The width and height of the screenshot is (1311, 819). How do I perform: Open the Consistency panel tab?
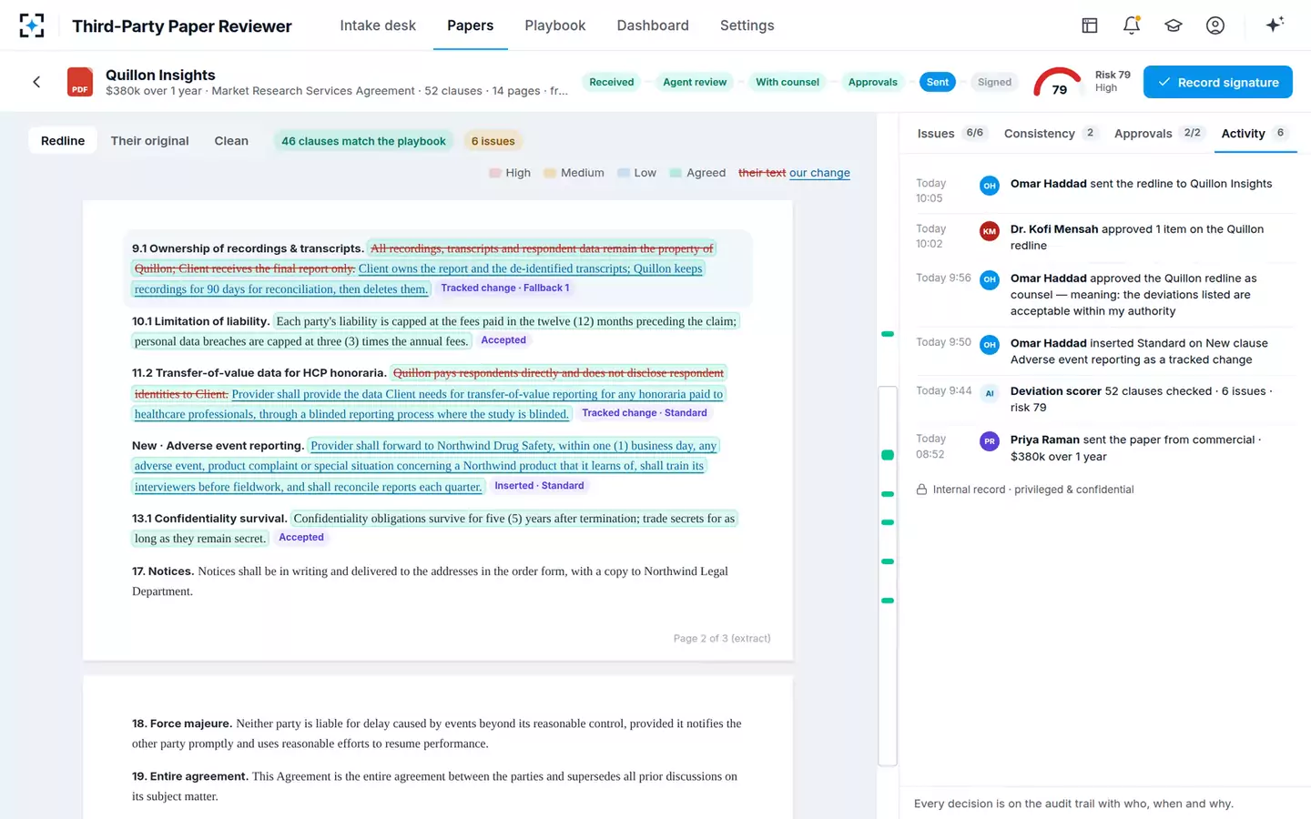pyautogui.click(x=1052, y=133)
